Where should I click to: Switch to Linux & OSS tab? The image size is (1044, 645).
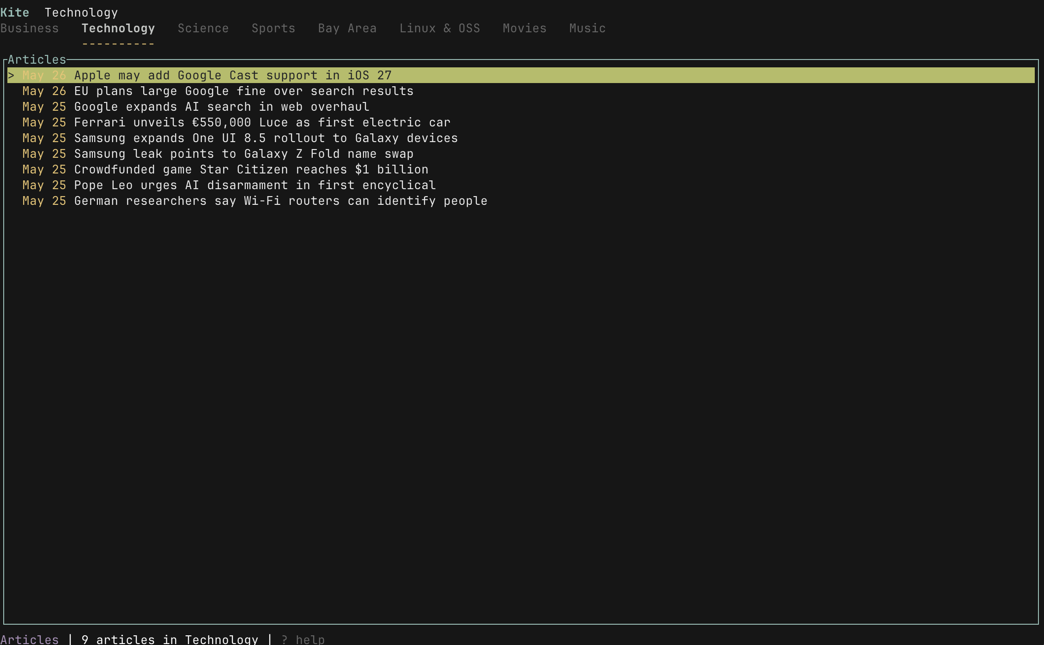440,28
